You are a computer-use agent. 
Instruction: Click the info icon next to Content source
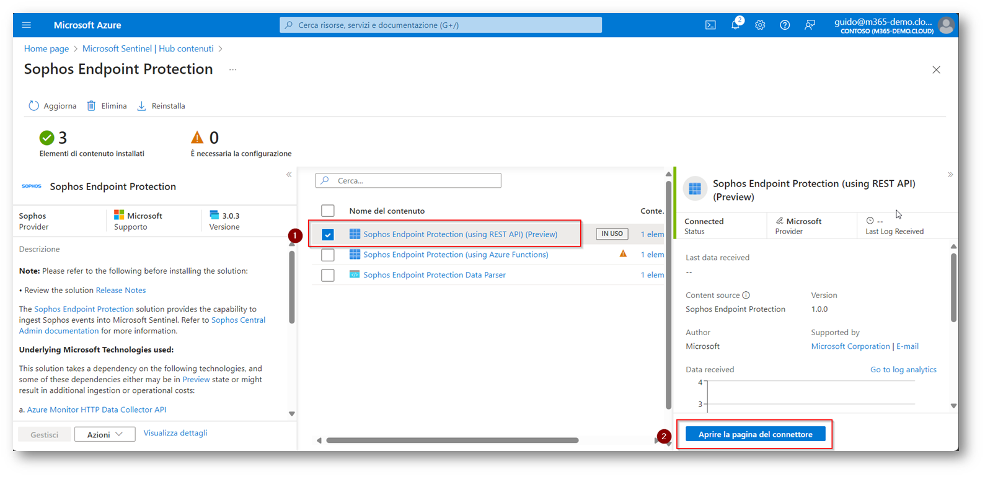[x=746, y=295]
